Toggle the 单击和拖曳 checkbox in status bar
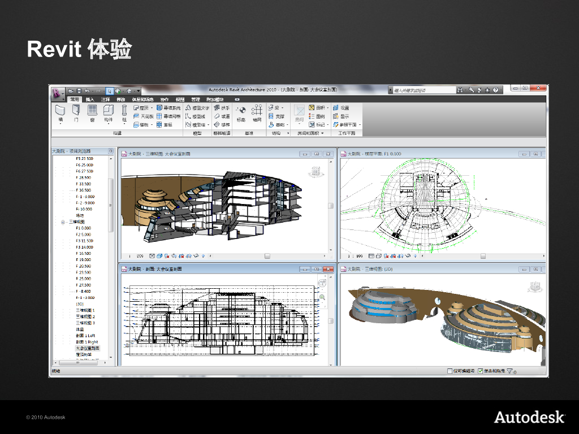Viewport: 579px width, 434px height. pyautogui.click(x=480, y=371)
